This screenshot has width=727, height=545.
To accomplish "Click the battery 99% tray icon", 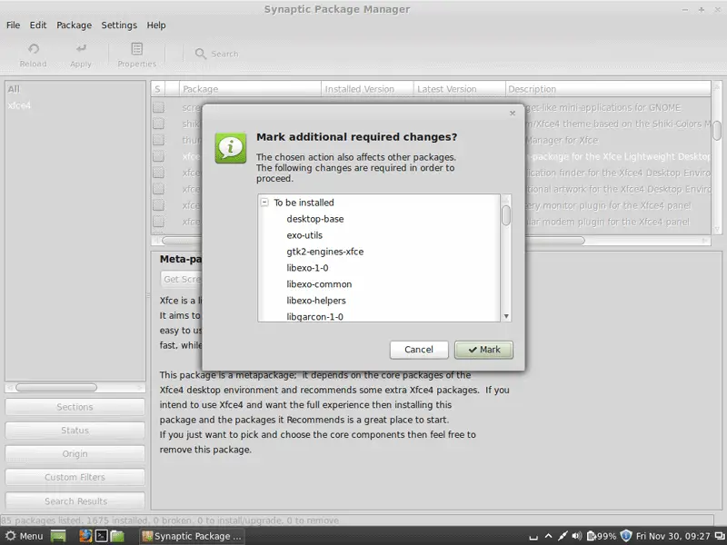I will point(602,536).
